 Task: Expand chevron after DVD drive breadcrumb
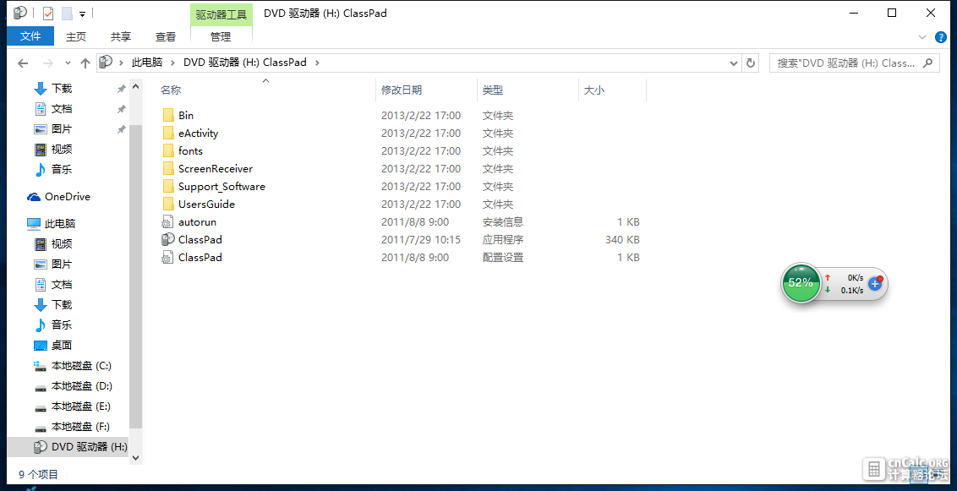click(316, 63)
